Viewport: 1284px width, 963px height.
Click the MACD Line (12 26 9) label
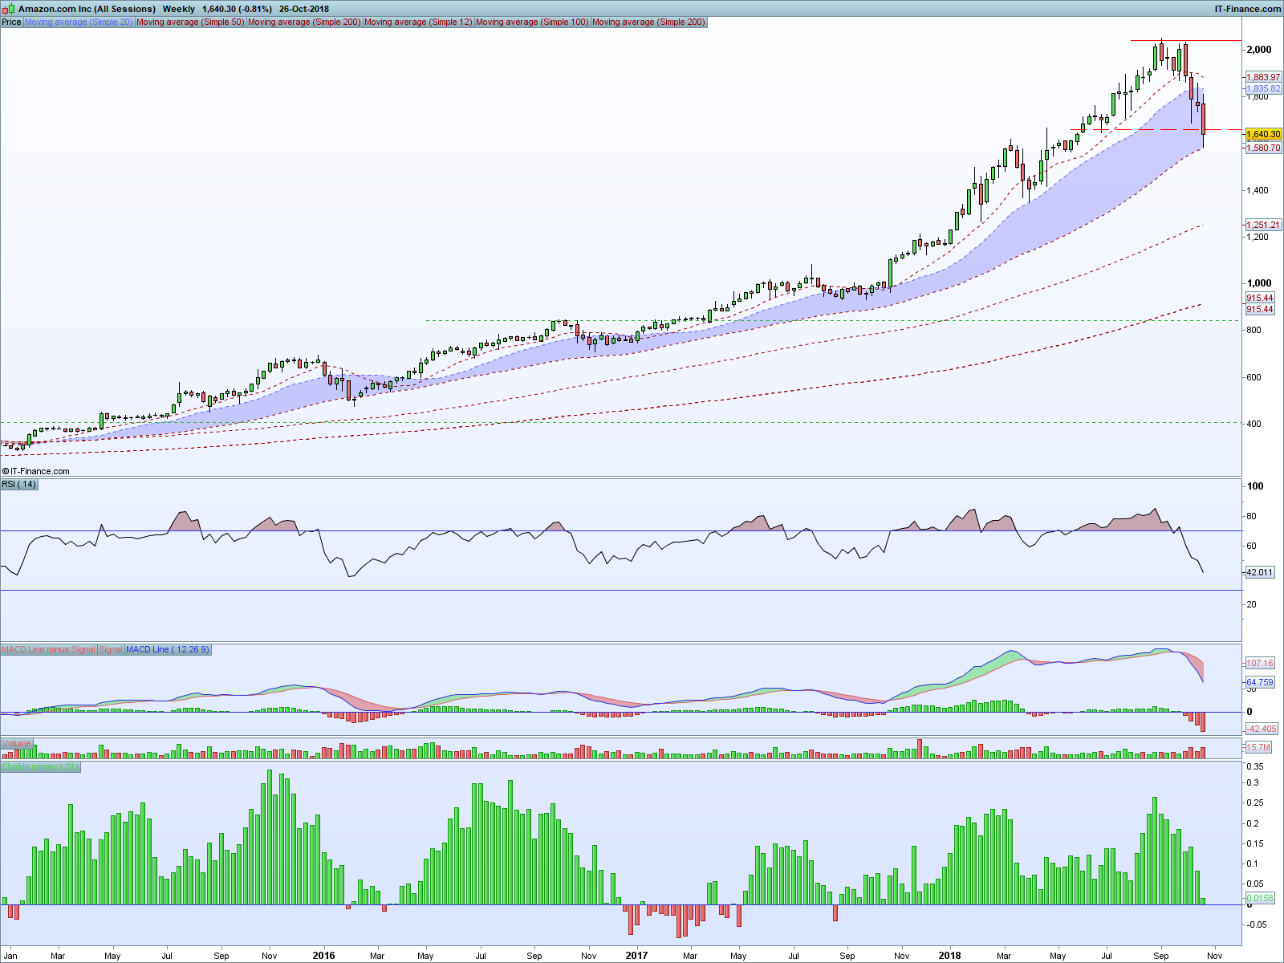(168, 649)
